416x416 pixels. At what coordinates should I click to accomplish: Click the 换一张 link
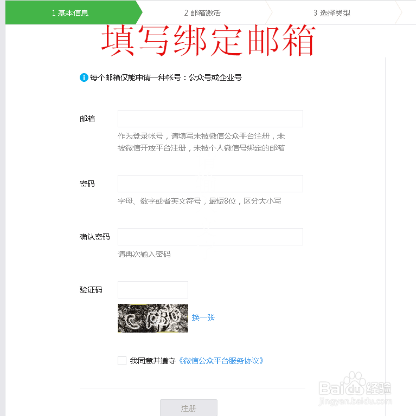click(203, 317)
